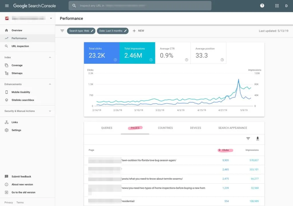The height and width of the screenshot is (206, 293).
Task: Open the help question mark icon
Action: tap(262, 6)
